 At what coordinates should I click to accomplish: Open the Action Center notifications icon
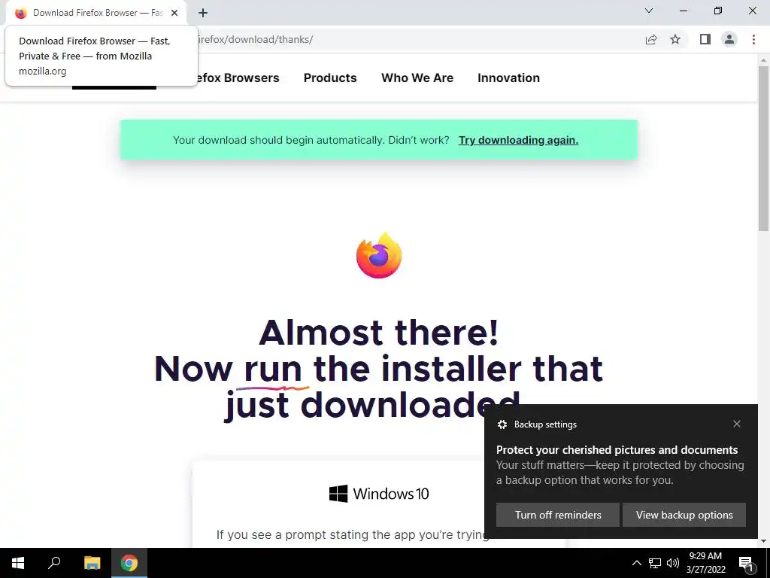(x=747, y=563)
